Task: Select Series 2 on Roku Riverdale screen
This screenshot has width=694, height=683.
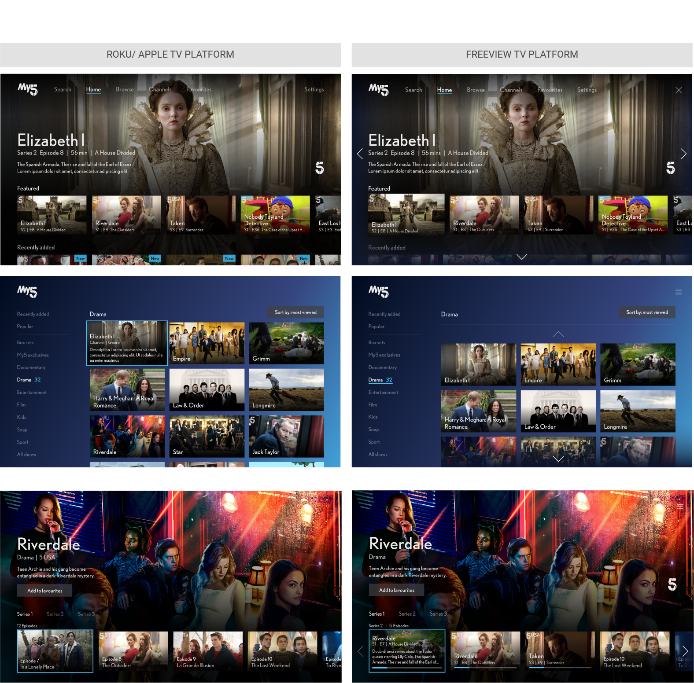Action: click(x=55, y=614)
